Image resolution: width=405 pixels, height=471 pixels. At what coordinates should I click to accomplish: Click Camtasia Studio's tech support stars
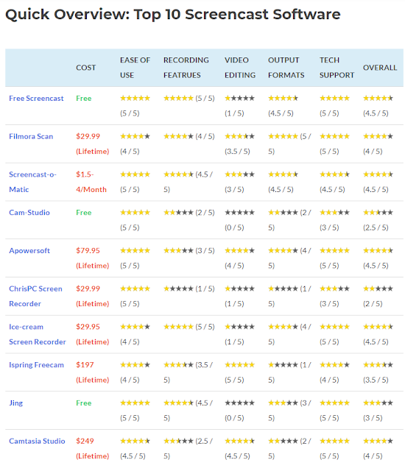[x=334, y=441]
